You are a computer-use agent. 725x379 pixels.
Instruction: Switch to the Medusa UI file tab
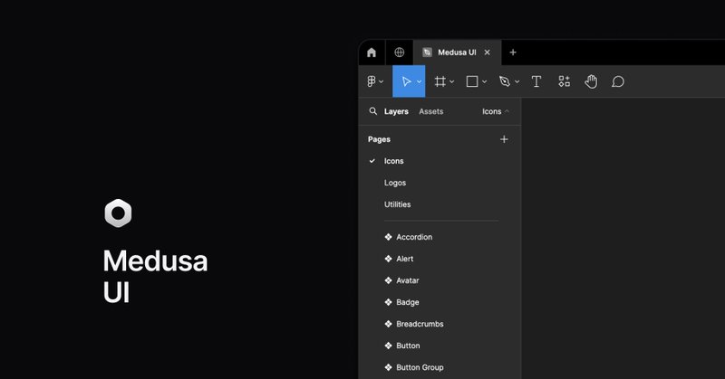(457, 52)
